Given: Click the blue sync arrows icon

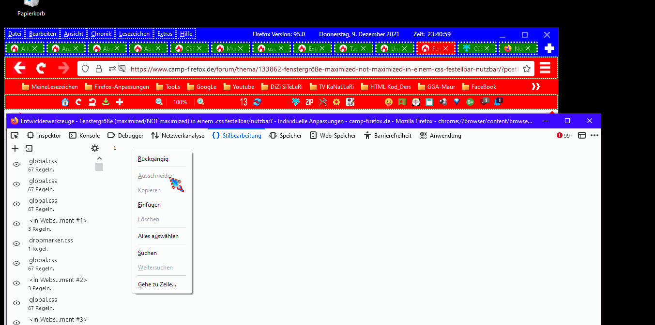Looking at the screenshot, I should pyautogui.click(x=257, y=102).
